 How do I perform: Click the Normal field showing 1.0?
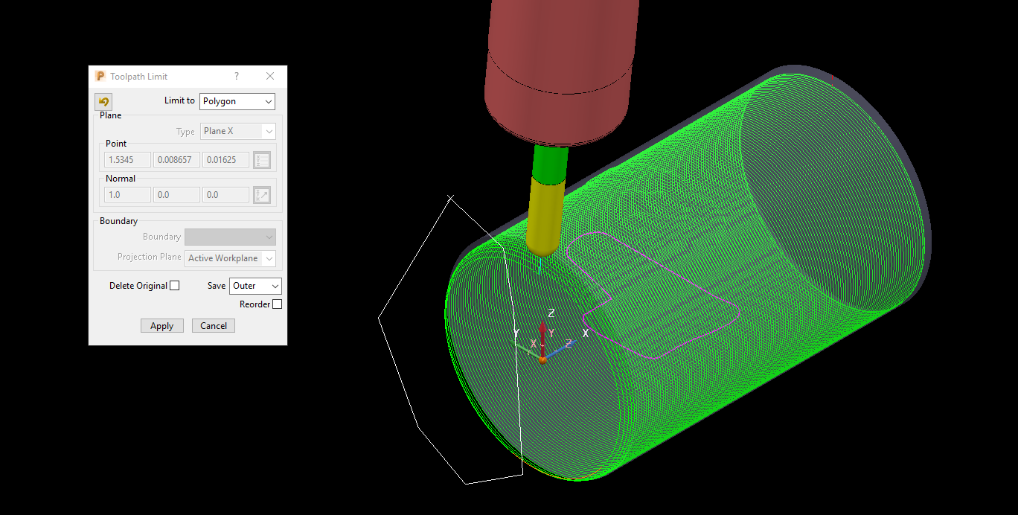click(128, 195)
